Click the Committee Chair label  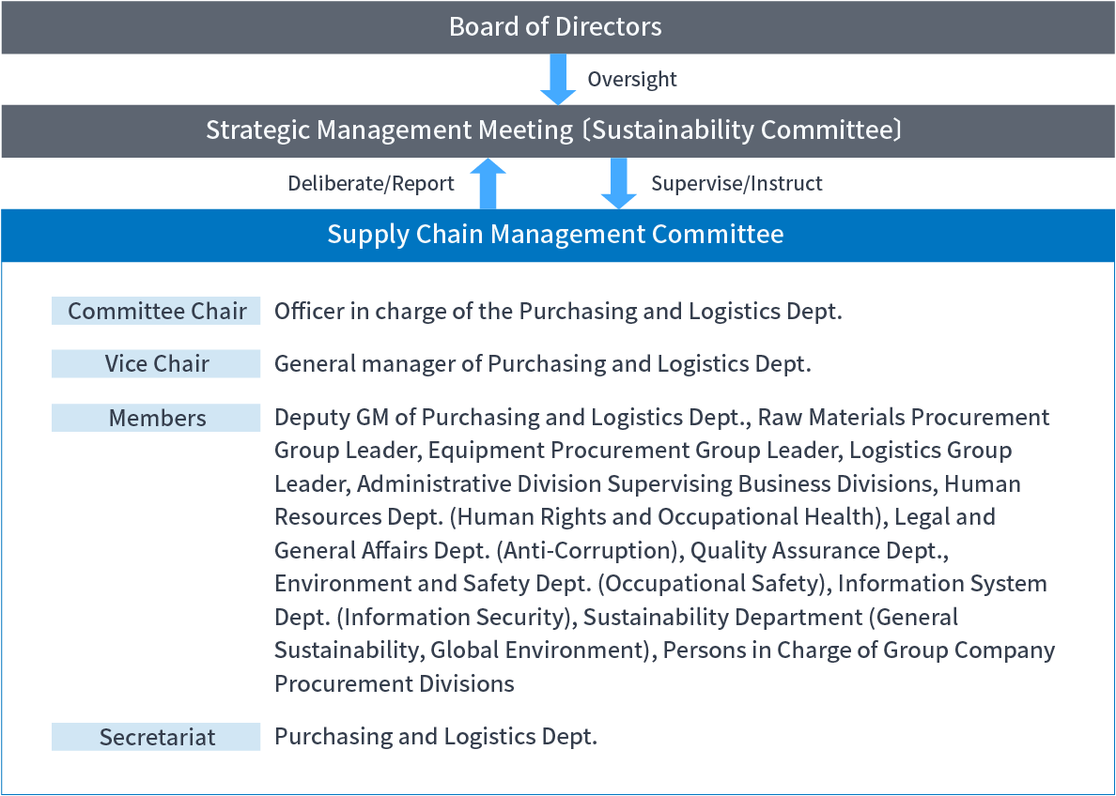(x=156, y=311)
